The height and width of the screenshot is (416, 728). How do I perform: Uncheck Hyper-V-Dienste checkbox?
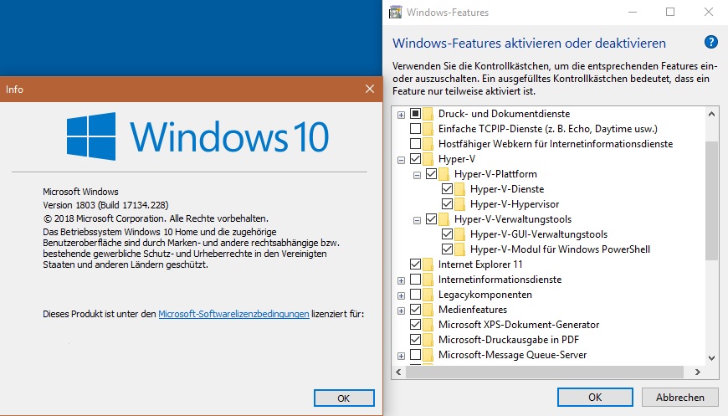coord(447,189)
